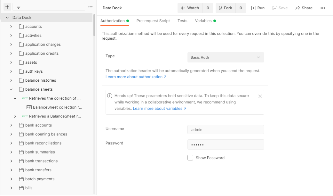Expand the bank transfers chevron
This screenshot has width=333, height=196.
coord(11,170)
